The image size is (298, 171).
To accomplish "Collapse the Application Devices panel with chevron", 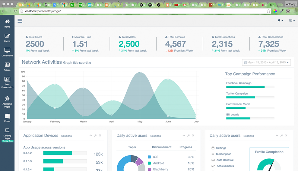I will tap(91, 136).
